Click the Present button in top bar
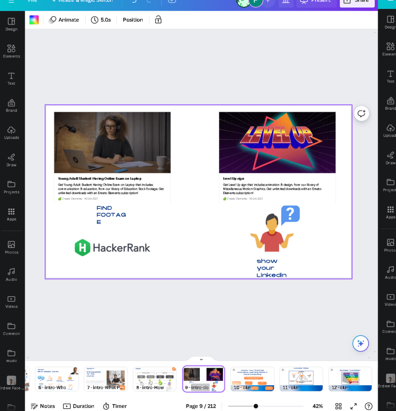The width and height of the screenshot is (396, 411). tap(316, 2)
